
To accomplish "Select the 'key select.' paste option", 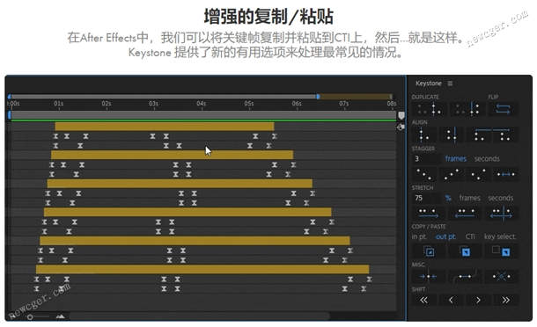I will [500, 236].
